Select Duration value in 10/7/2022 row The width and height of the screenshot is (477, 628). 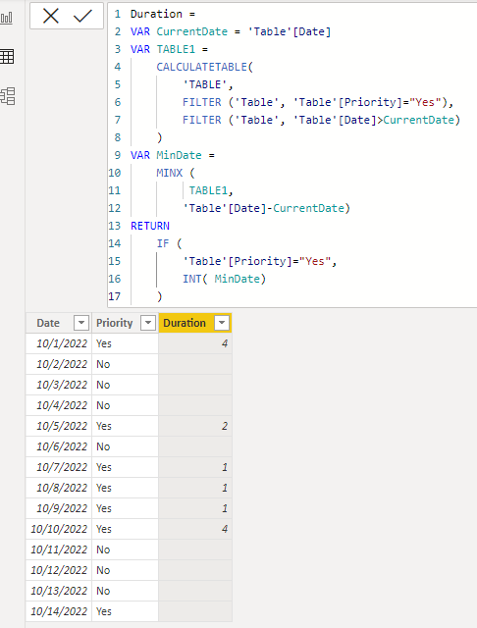[x=195, y=467]
